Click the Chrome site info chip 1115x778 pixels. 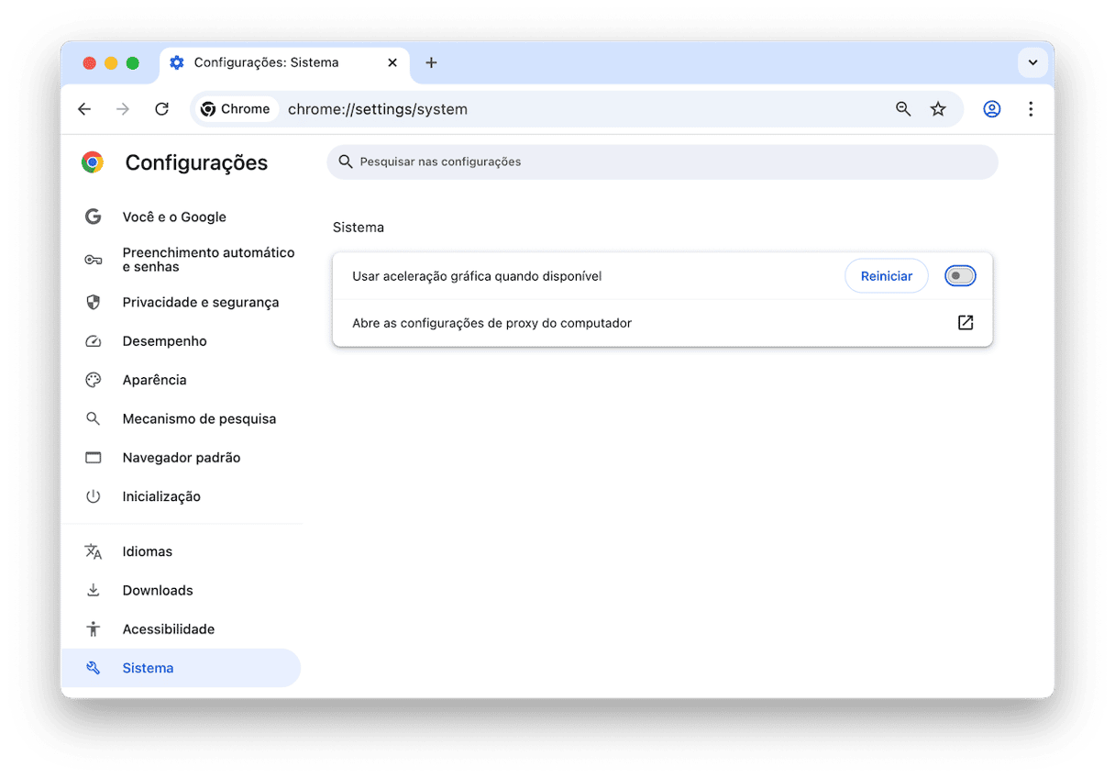[x=236, y=109]
